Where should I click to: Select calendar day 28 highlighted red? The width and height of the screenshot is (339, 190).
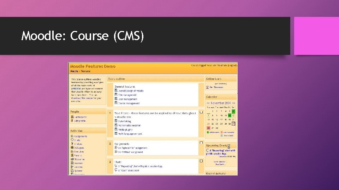[x=208, y=128]
